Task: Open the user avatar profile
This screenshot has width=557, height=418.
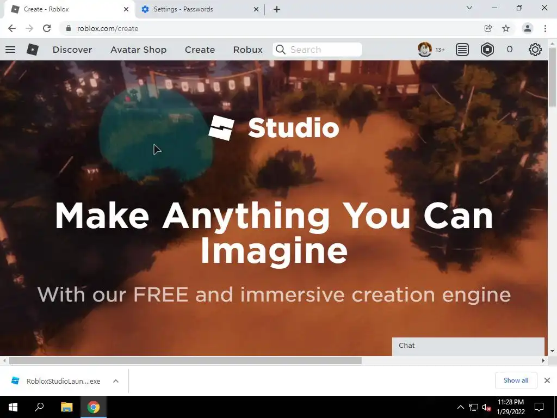Action: pos(424,50)
